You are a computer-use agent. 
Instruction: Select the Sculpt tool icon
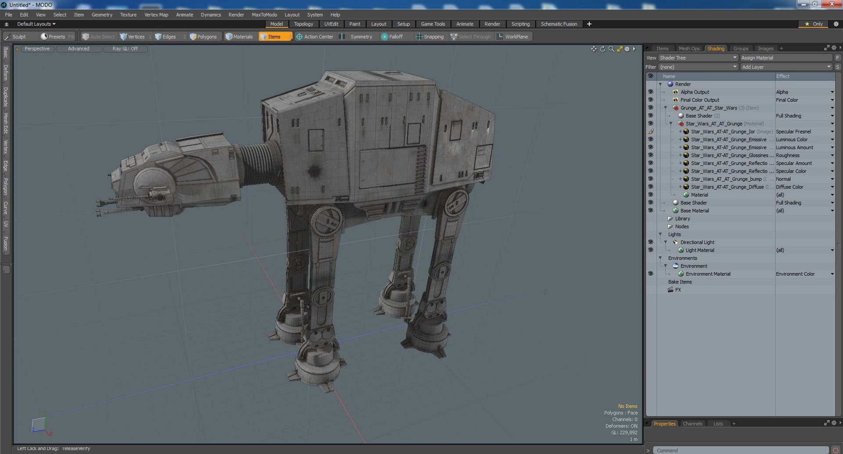coord(7,37)
